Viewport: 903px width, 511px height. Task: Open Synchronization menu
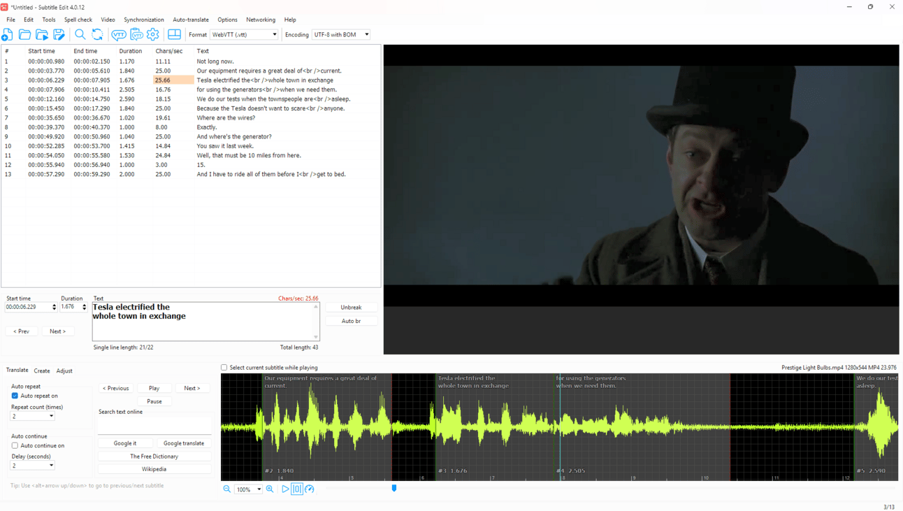[x=144, y=20]
